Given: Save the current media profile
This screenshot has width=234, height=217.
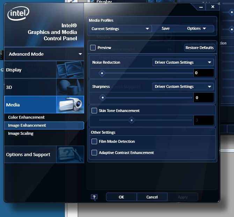Looking at the screenshot, I should [166, 29].
